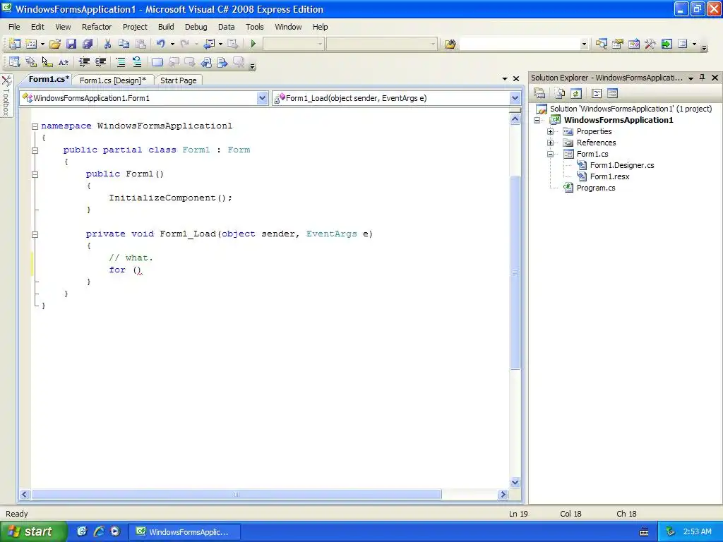The image size is (723, 542).
Task: Open the Toolbox hammer-and-wrench icon
Action: coord(650,44)
